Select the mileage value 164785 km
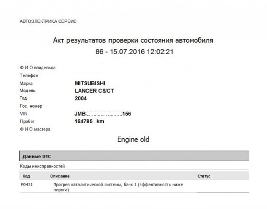Viewport: 267px width, 209px height. pos(89,121)
